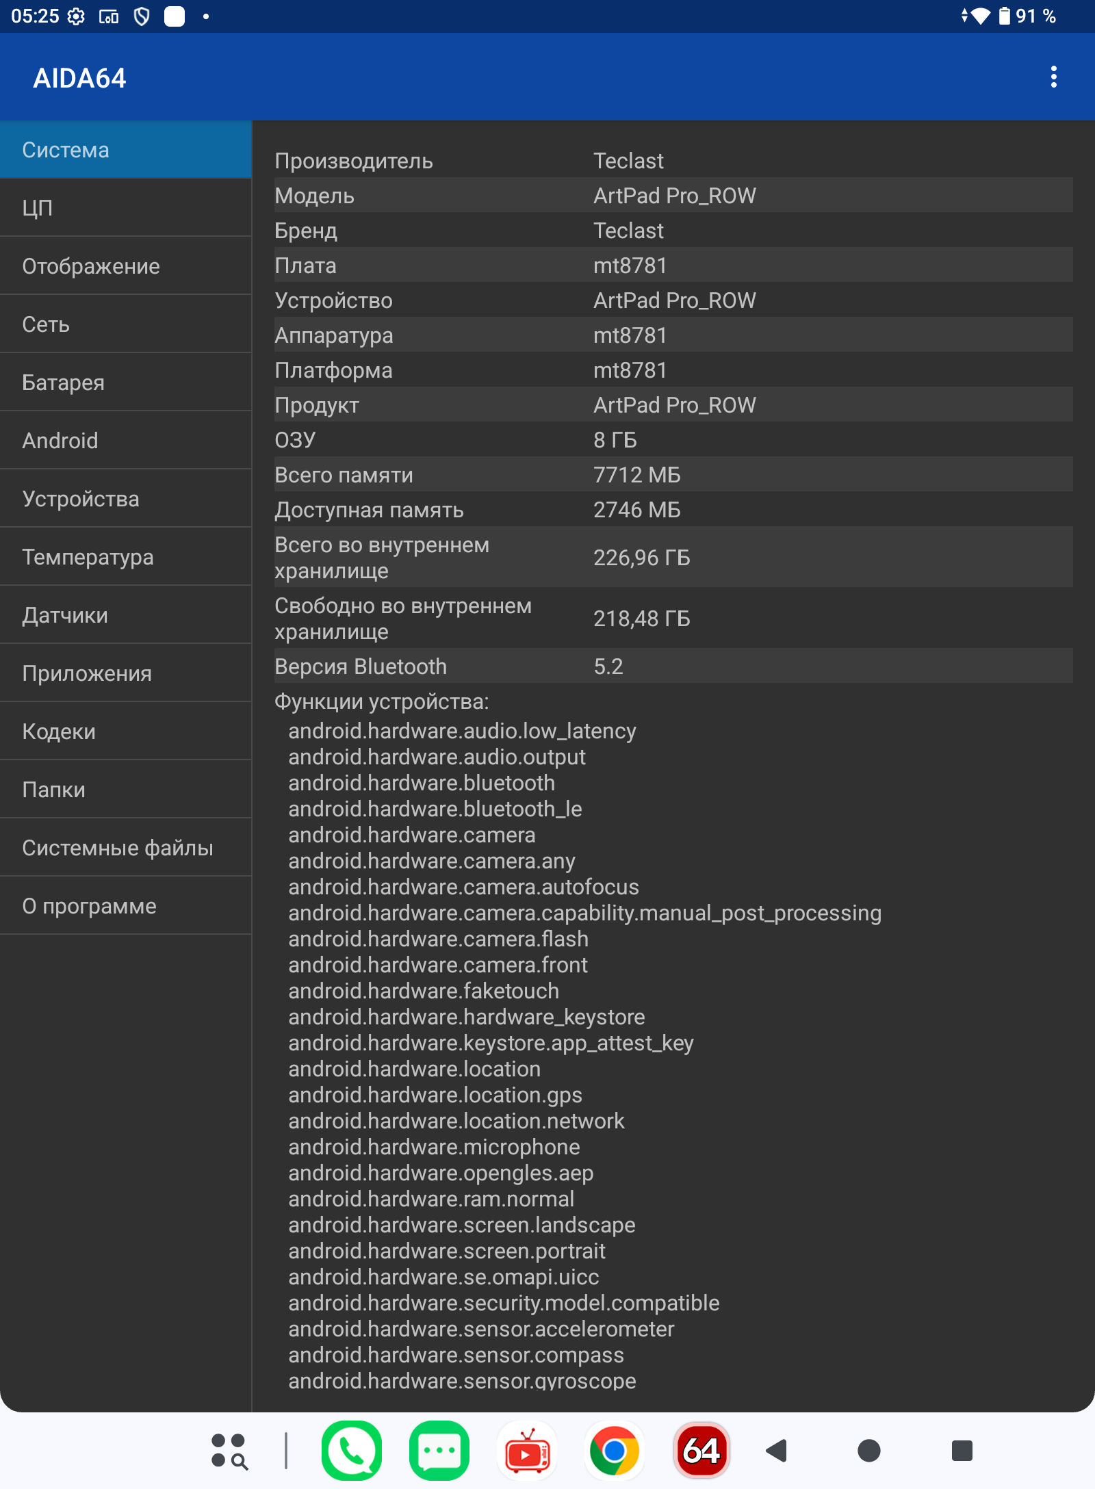Open the red TV video app
Viewport: 1095px width, 1489px height.
click(x=527, y=1450)
